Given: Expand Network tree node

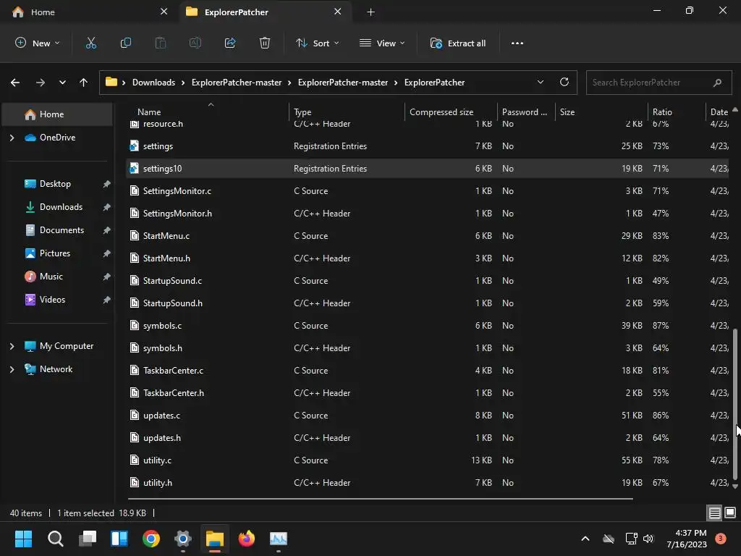Looking at the screenshot, I should click(12, 369).
